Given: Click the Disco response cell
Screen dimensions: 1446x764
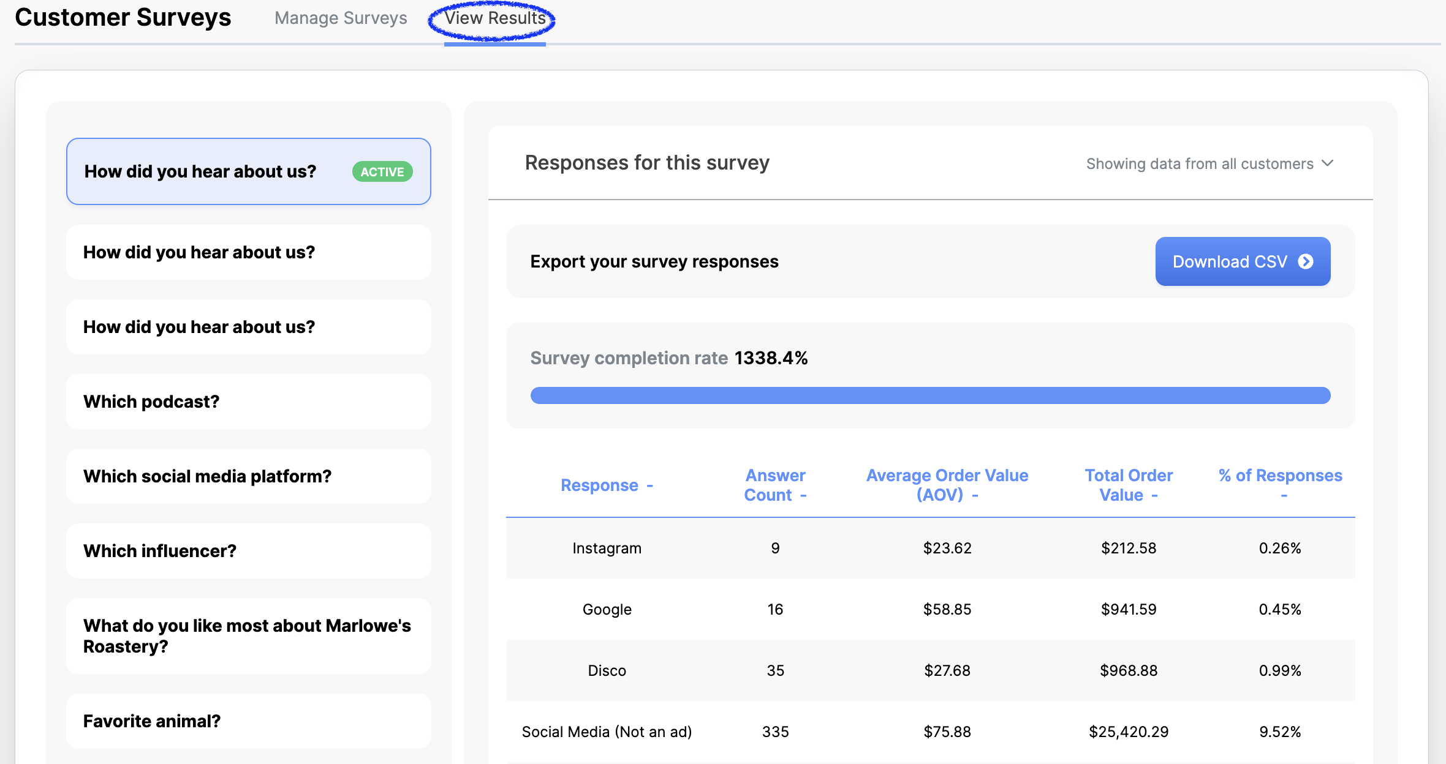Looking at the screenshot, I should click(607, 670).
